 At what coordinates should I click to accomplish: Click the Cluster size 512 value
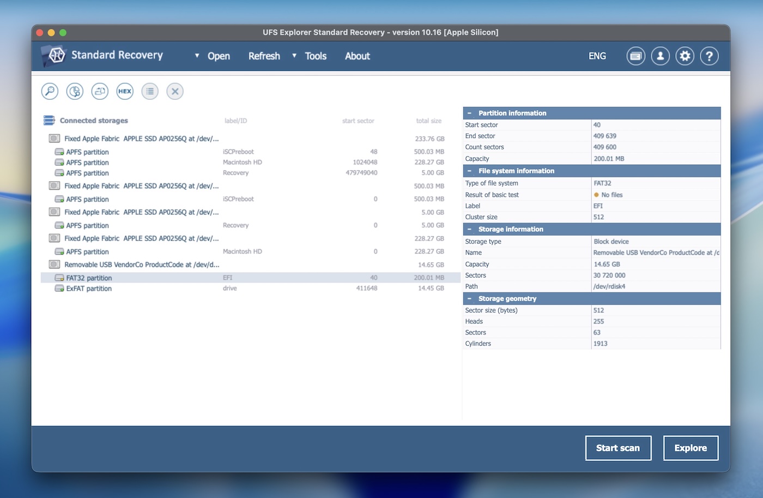point(598,217)
